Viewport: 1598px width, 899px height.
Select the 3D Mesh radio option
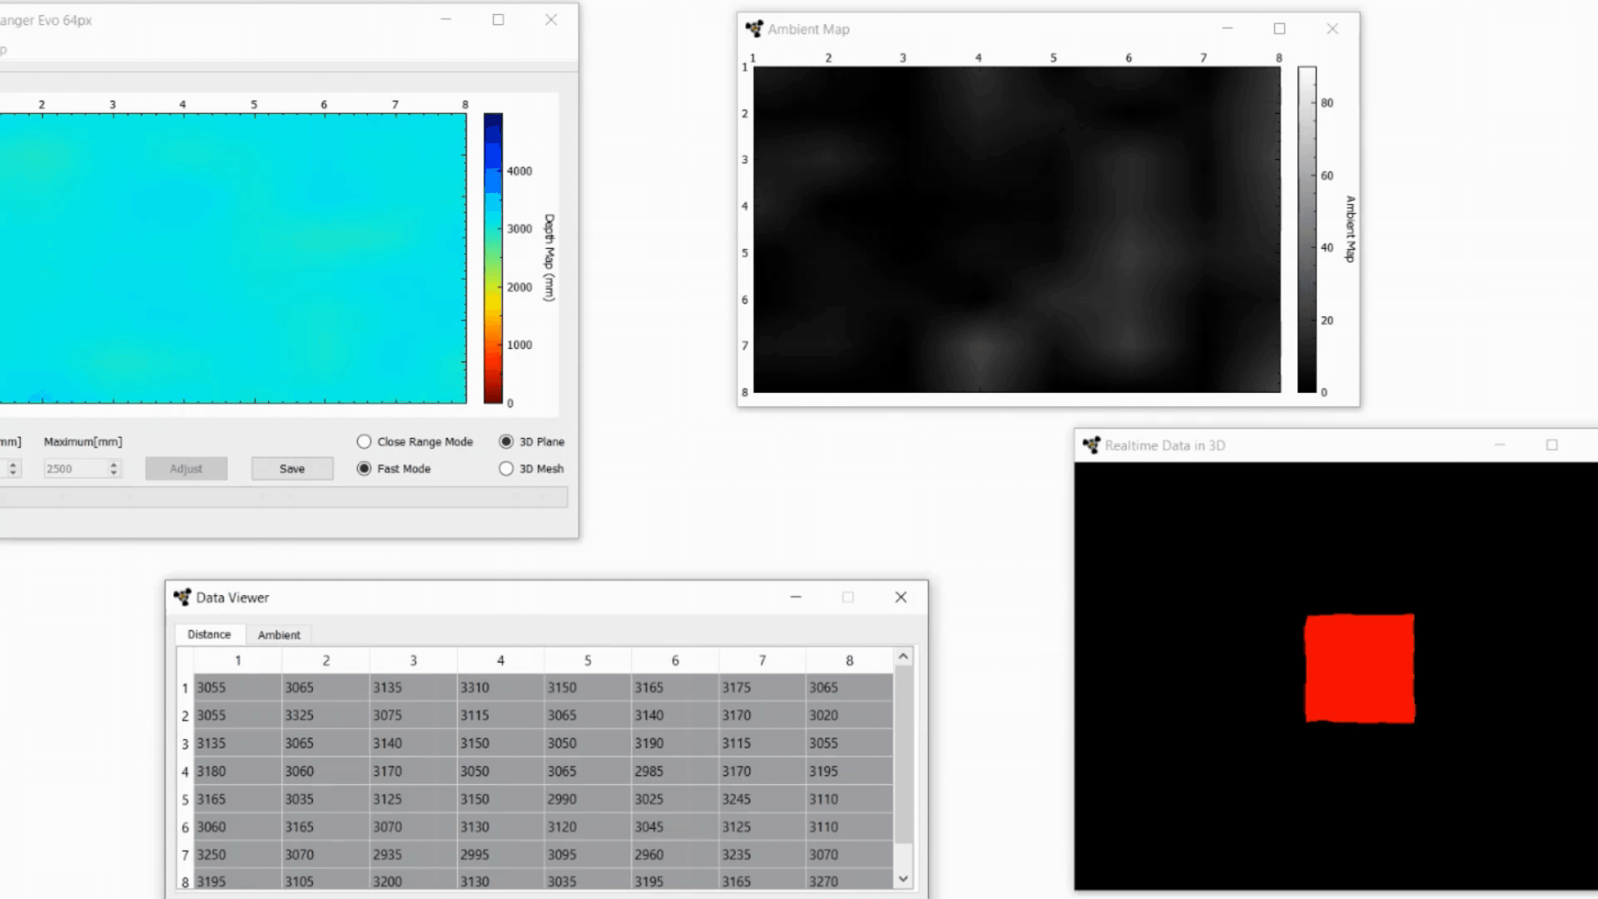[506, 469]
